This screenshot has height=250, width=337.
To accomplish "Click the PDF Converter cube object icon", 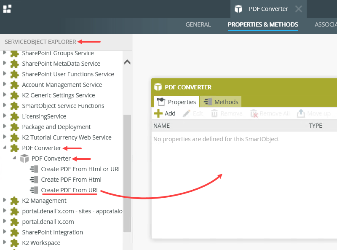I will pos(24,159).
